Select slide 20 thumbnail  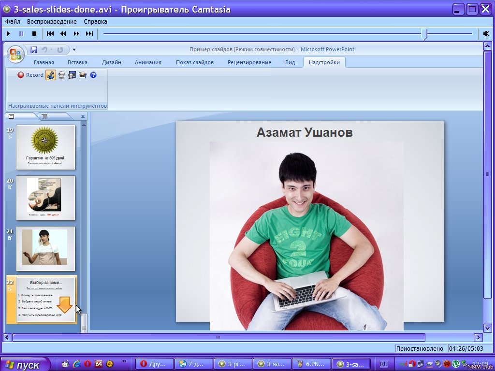coord(45,198)
